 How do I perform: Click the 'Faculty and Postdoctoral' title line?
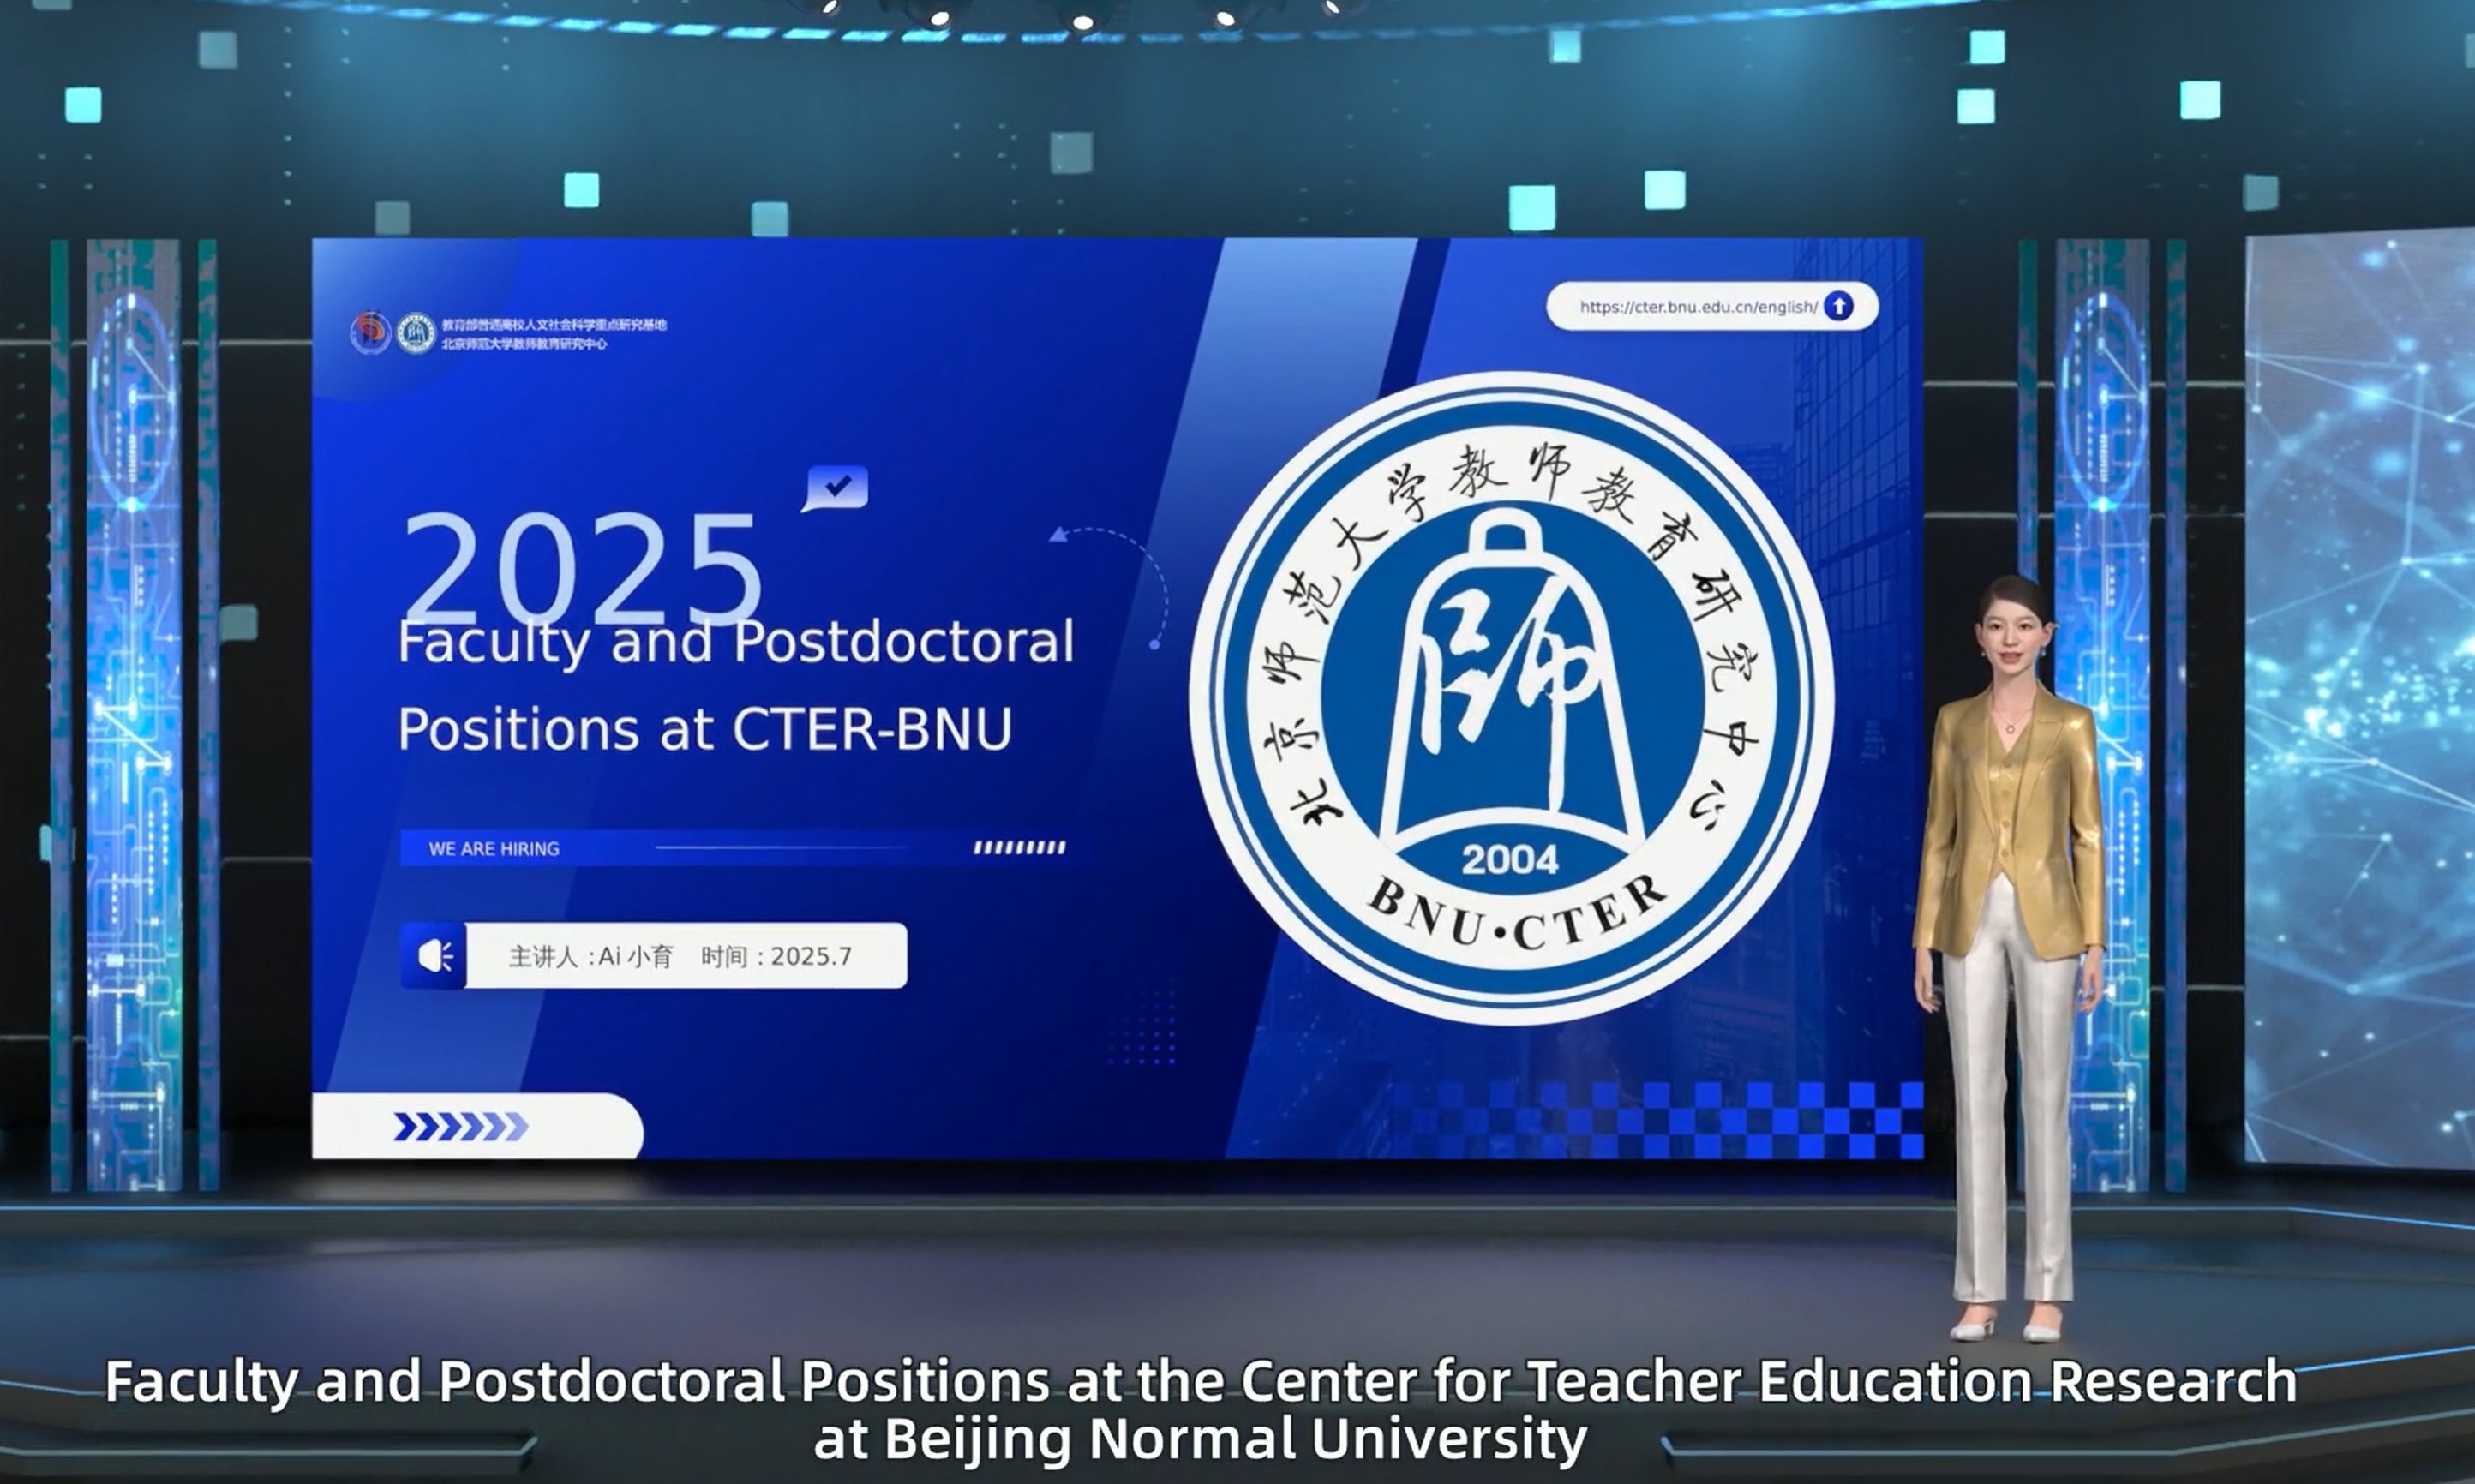pyautogui.click(x=736, y=641)
